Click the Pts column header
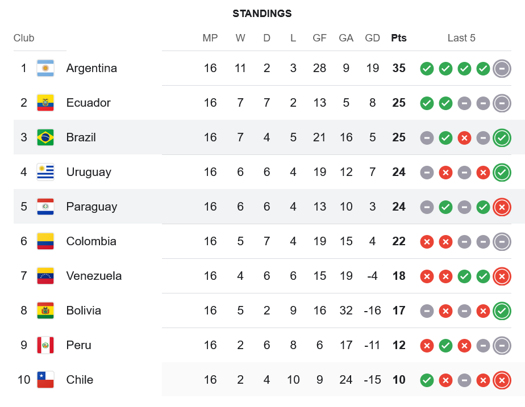Screen dimensions: 525x407 pos(399,38)
